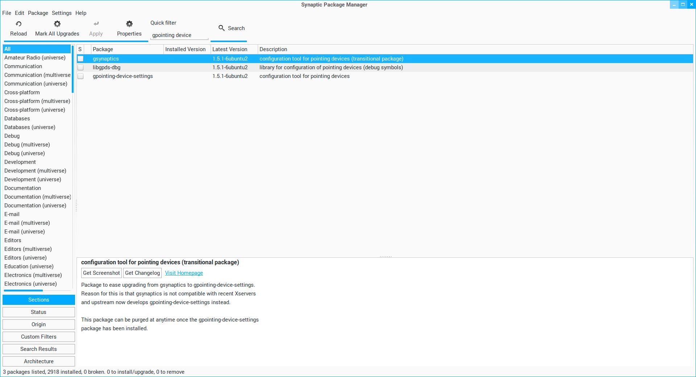Screen dimensions: 696x377
Task: Tick the gpointing-device-settings checkbox
Action: [x=80, y=76]
